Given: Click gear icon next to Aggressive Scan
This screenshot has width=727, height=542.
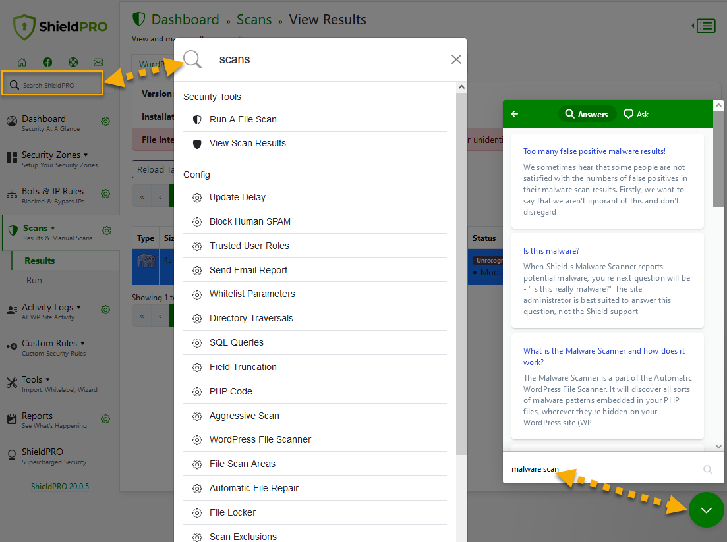Looking at the screenshot, I should (x=197, y=416).
